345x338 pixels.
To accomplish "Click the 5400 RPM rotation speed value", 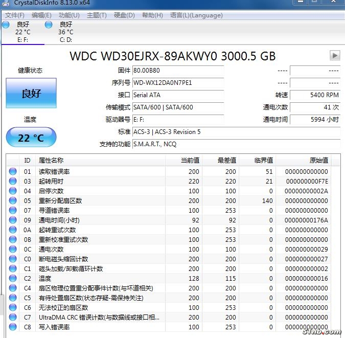I will 315,95.
